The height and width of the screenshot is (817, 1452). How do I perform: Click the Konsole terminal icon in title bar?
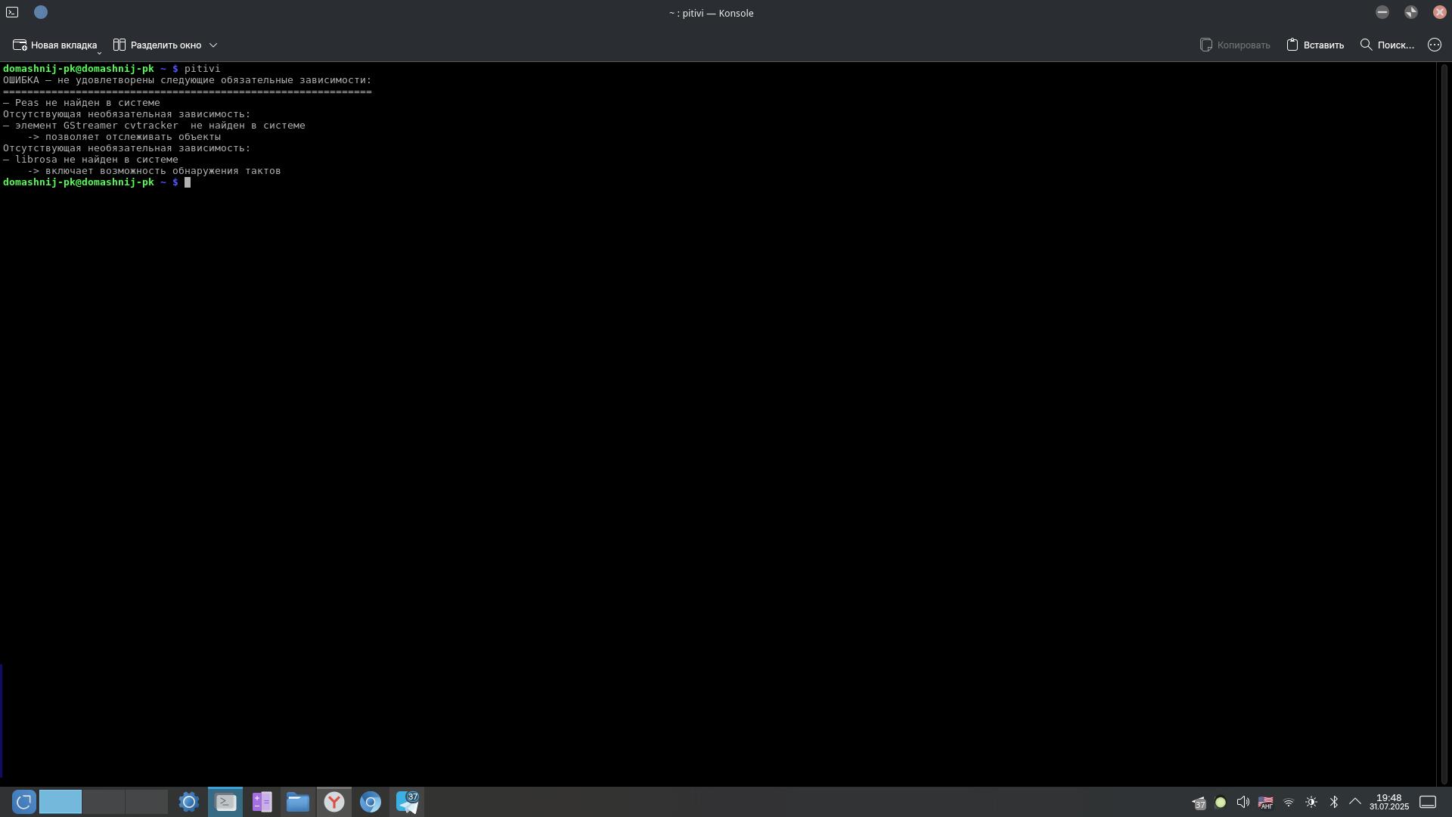tap(12, 12)
